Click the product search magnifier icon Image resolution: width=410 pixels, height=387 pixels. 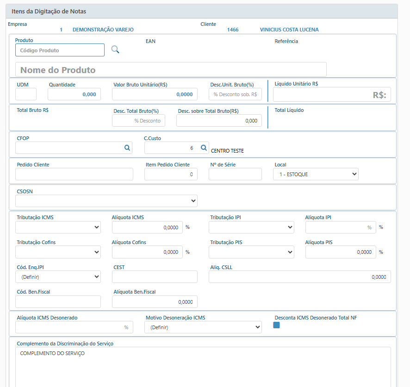pyautogui.click(x=115, y=49)
